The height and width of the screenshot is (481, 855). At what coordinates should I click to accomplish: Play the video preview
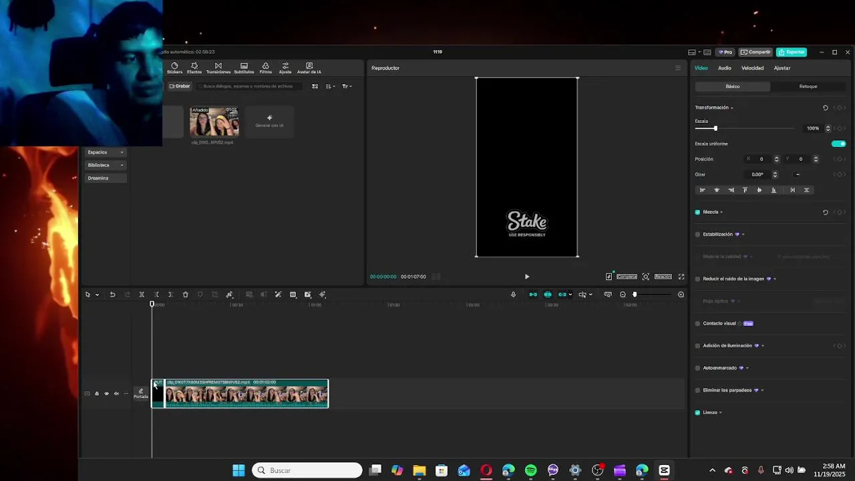tap(526, 277)
